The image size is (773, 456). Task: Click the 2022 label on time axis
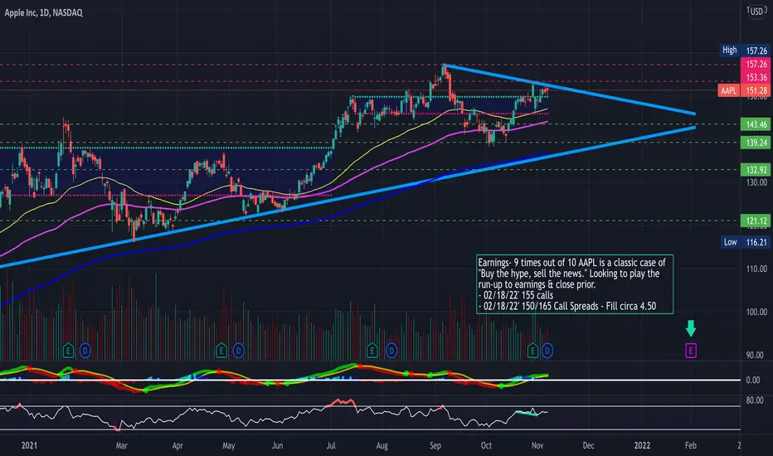click(x=642, y=445)
